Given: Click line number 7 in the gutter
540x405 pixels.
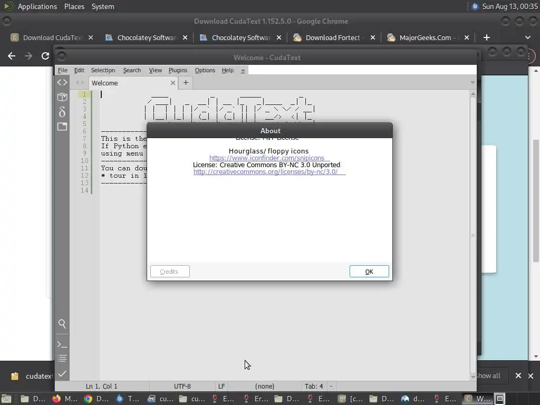Looking at the screenshot, I should [x=84, y=139].
